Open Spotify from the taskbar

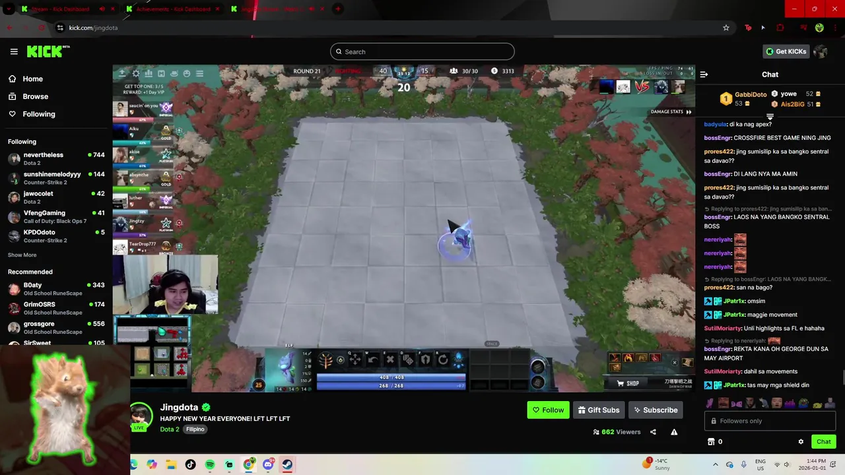point(210,464)
